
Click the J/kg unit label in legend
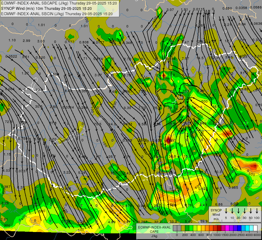coord(154,236)
